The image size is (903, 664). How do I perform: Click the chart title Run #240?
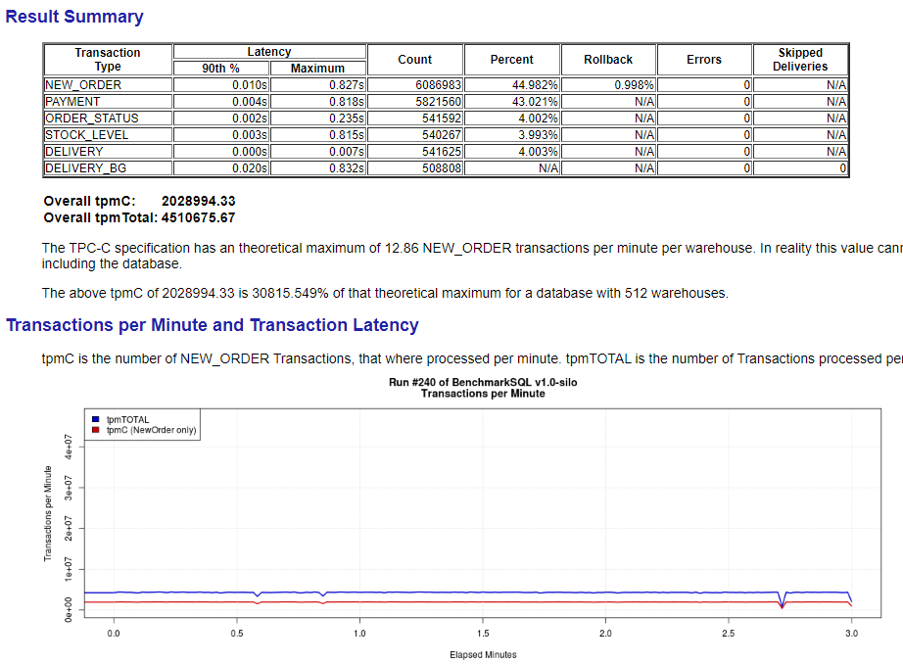pos(484,383)
